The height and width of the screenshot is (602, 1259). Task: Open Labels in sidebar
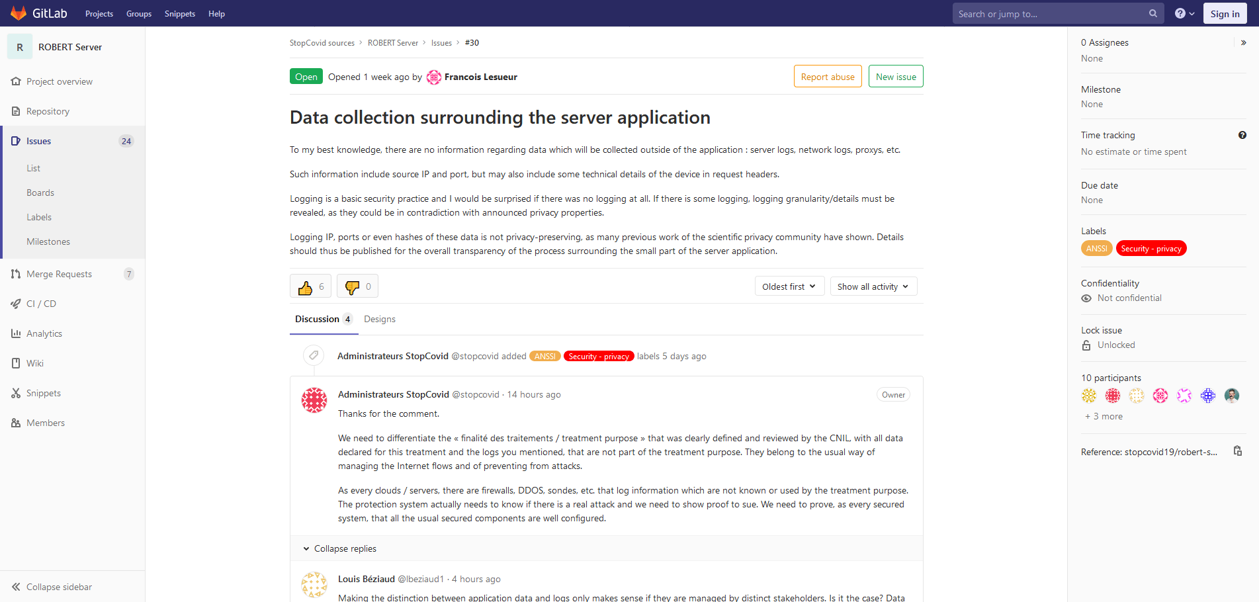point(39,217)
